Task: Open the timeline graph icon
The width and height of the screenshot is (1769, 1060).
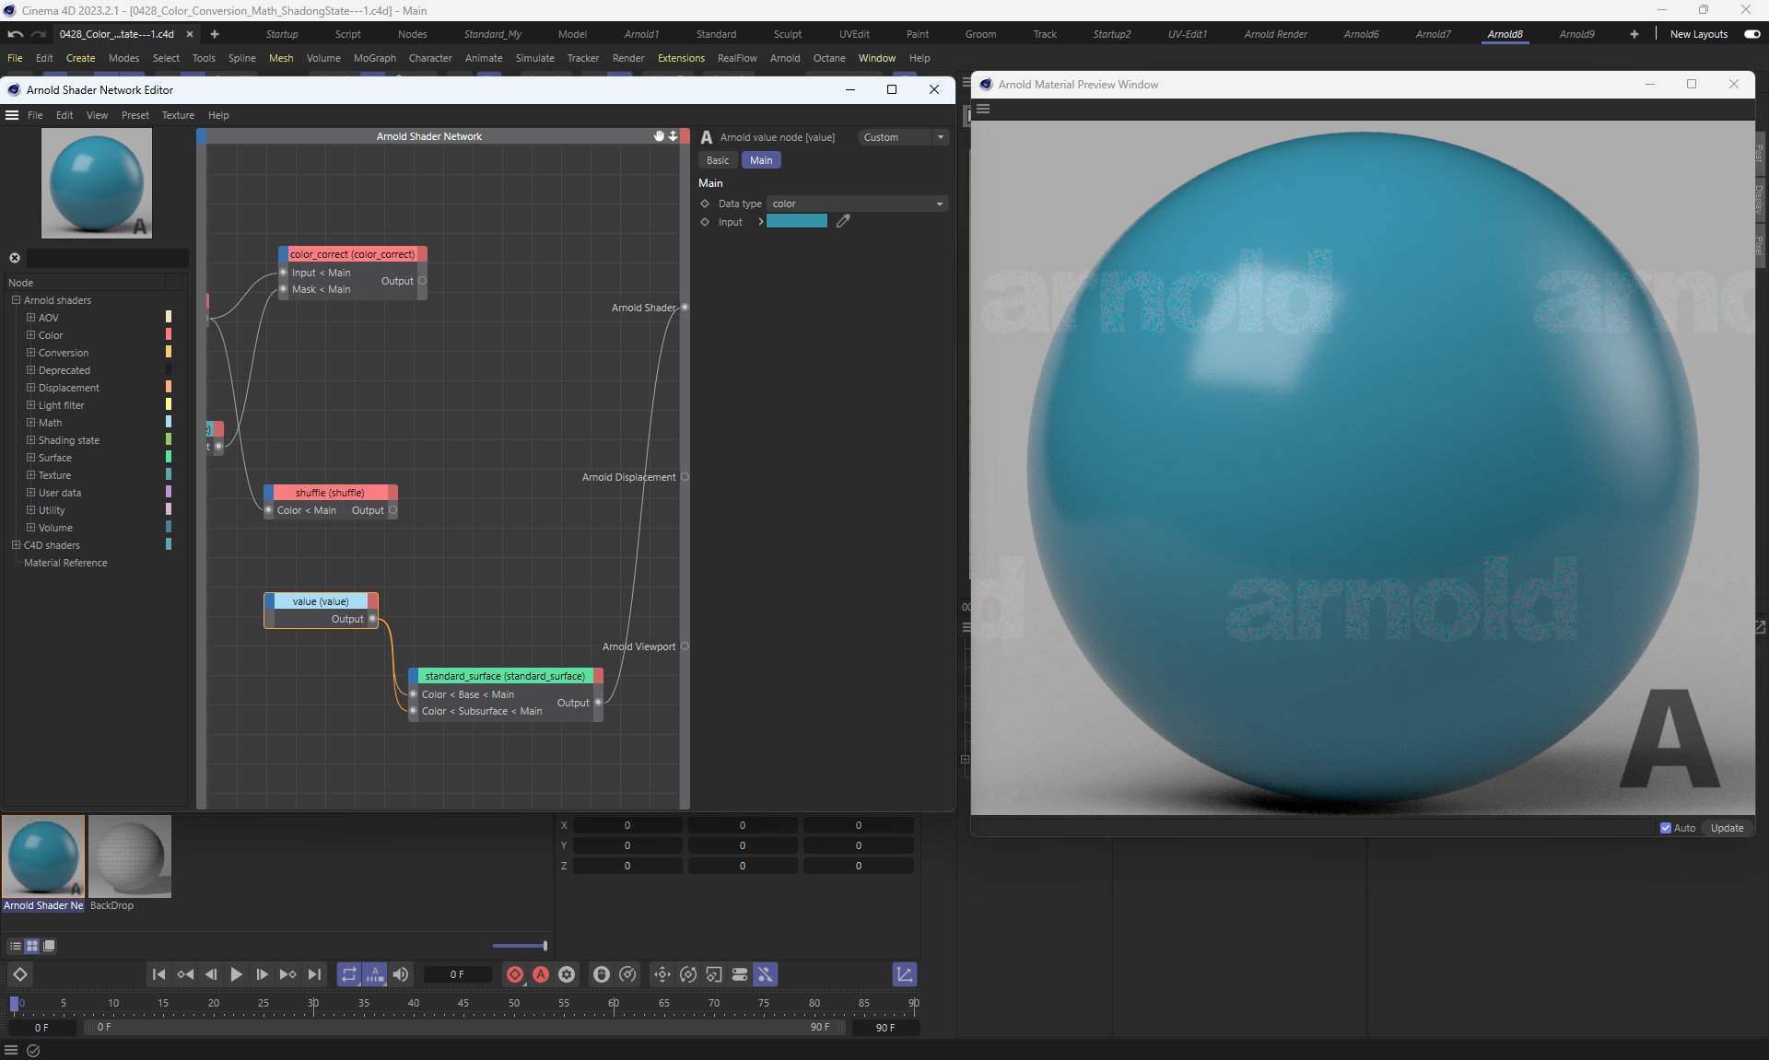Action: [x=904, y=974]
